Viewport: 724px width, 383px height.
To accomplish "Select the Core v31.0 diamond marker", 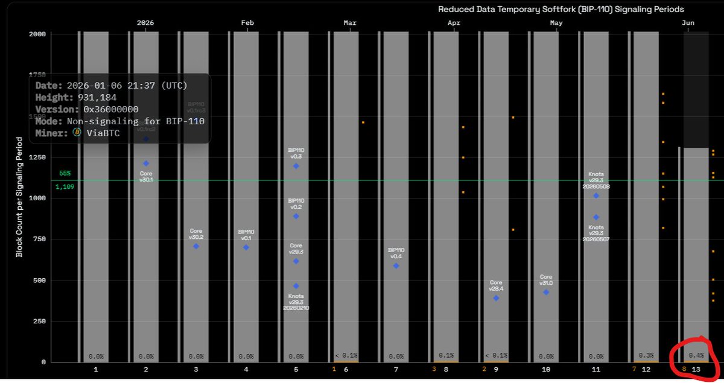I will pyautogui.click(x=546, y=292).
